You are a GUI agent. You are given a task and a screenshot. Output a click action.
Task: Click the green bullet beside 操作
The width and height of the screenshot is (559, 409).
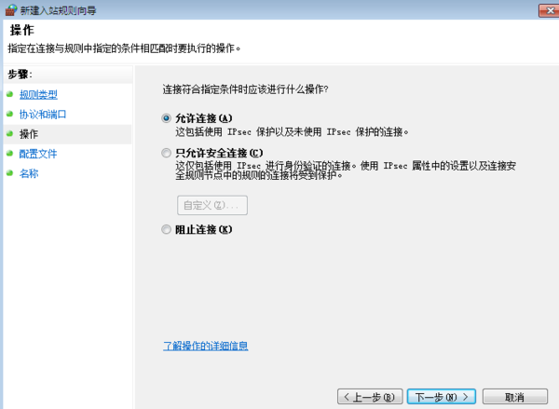[9, 134]
